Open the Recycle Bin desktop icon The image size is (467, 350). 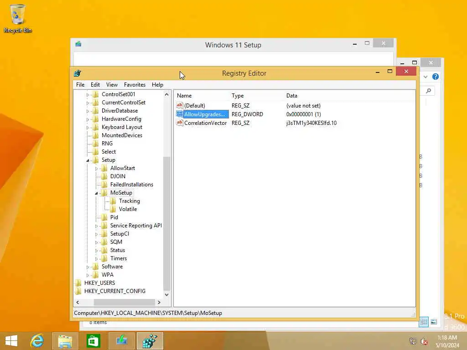[x=17, y=18]
